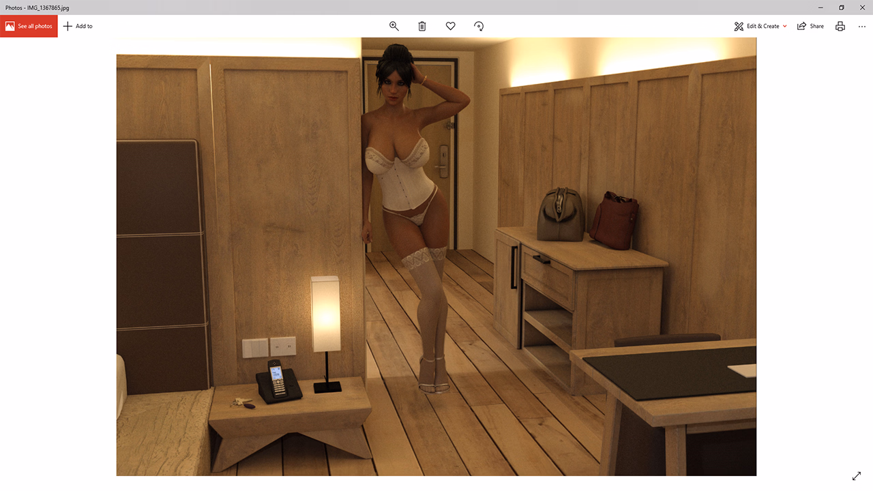Open the See more ellipsis menu

click(861, 26)
